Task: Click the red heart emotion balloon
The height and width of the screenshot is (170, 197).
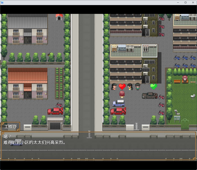Action: coord(122,86)
